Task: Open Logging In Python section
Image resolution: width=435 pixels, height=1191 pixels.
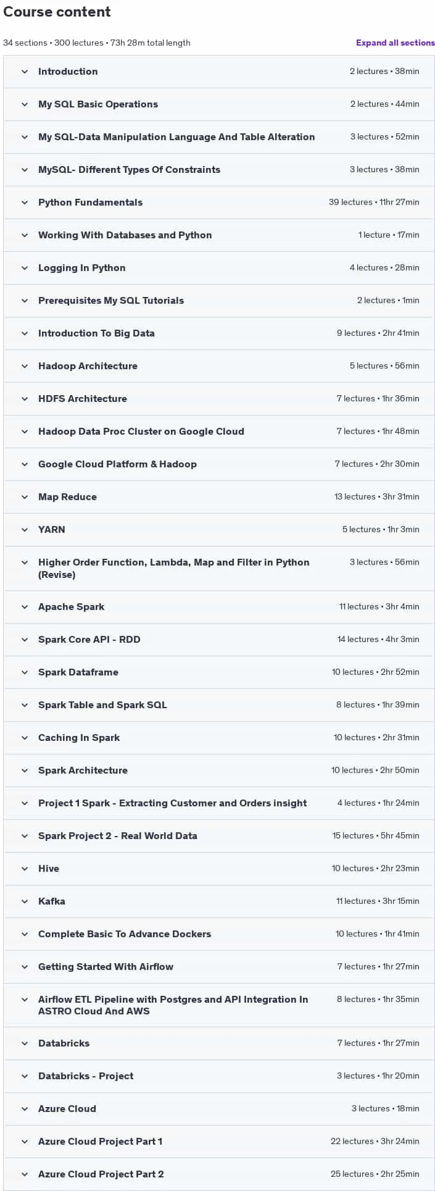Action: coord(219,268)
